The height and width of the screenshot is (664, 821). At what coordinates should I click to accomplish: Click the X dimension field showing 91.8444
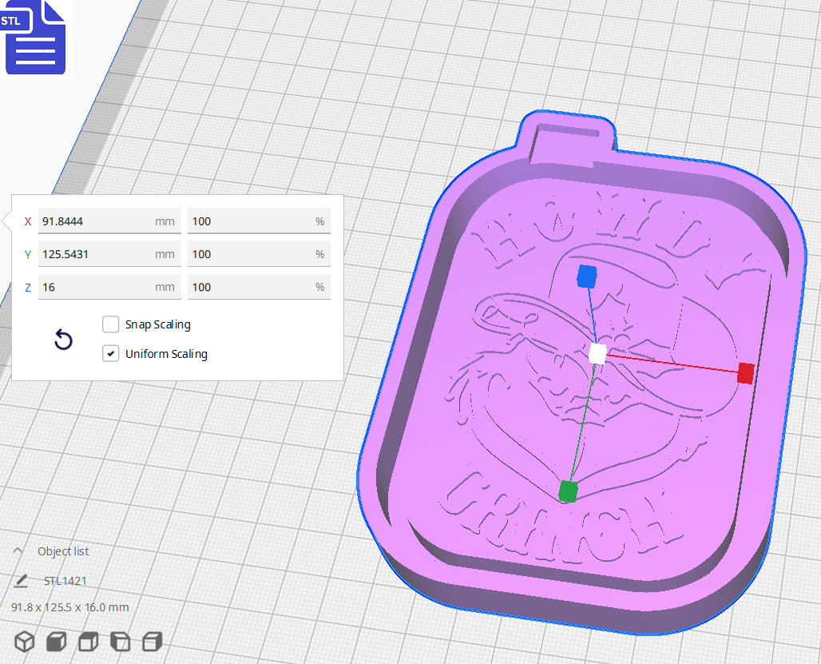[x=109, y=221]
